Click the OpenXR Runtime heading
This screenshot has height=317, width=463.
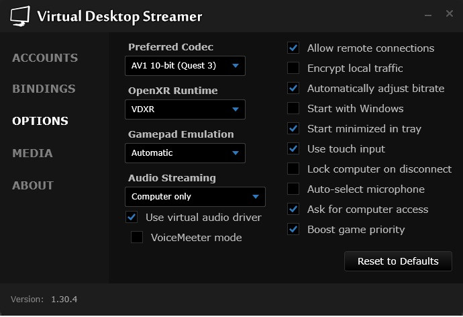[172, 91]
